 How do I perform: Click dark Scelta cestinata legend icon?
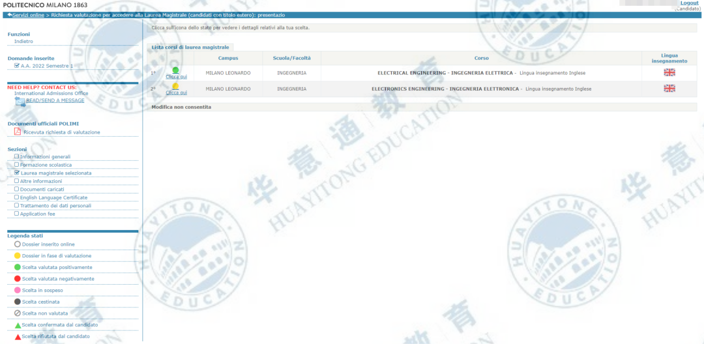(x=17, y=302)
